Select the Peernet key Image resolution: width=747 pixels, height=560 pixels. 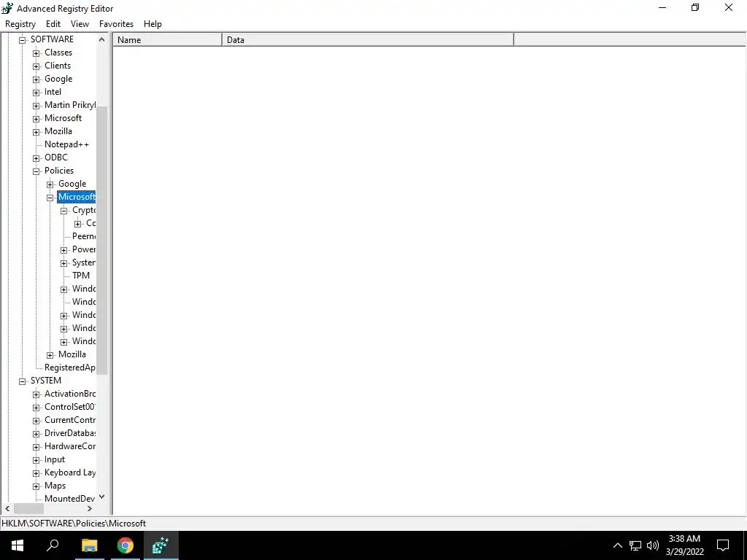tap(84, 236)
